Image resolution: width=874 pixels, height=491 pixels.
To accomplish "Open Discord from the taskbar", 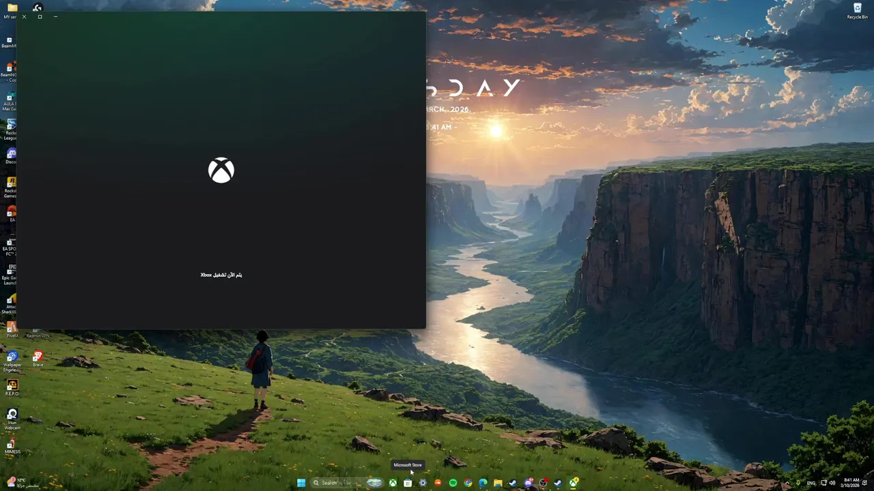I will [528, 483].
